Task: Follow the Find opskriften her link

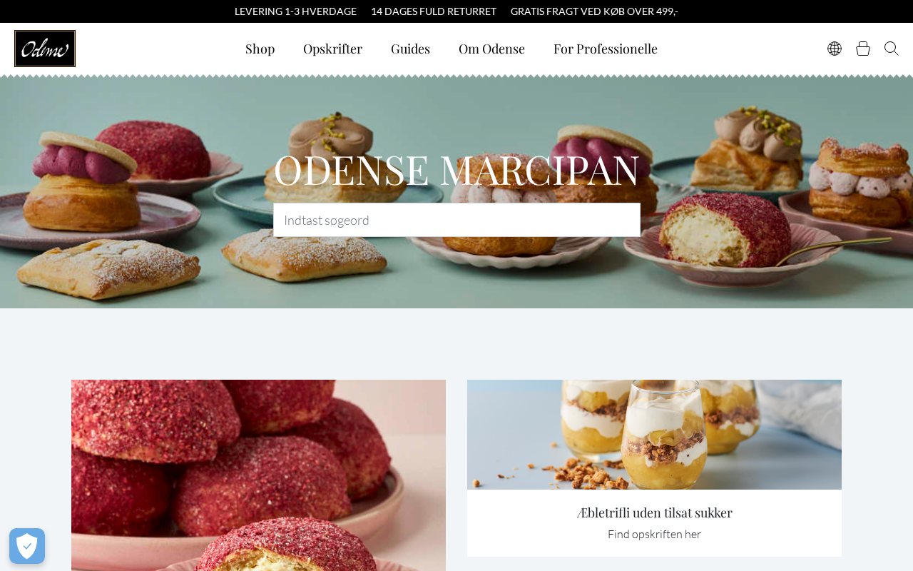Action: (x=655, y=534)
